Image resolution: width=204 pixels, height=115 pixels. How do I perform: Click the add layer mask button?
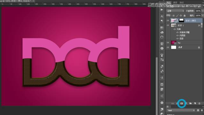tap(182, 103)
